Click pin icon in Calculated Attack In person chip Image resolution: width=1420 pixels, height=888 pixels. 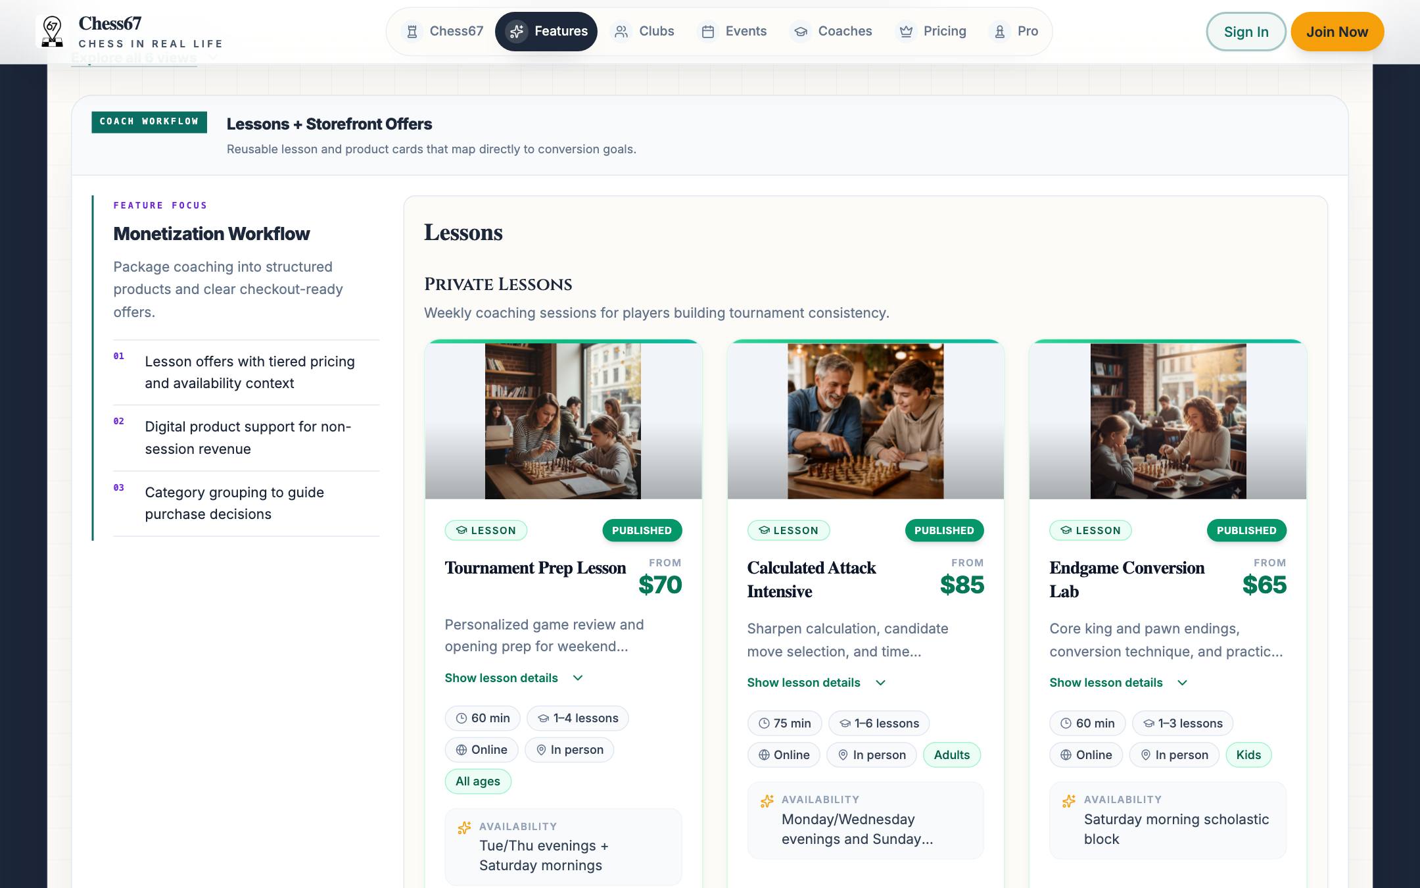point(843,755)
